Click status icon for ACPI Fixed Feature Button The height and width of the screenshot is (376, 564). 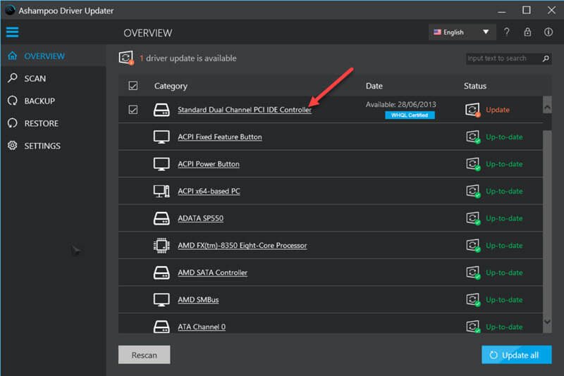[x=473, y=137]
